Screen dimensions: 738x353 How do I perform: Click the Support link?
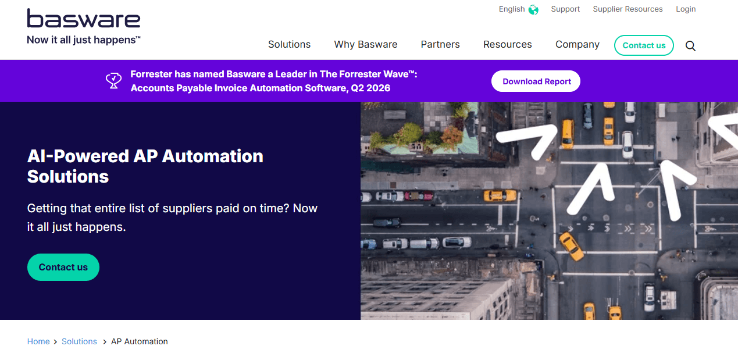pos(565,9)
